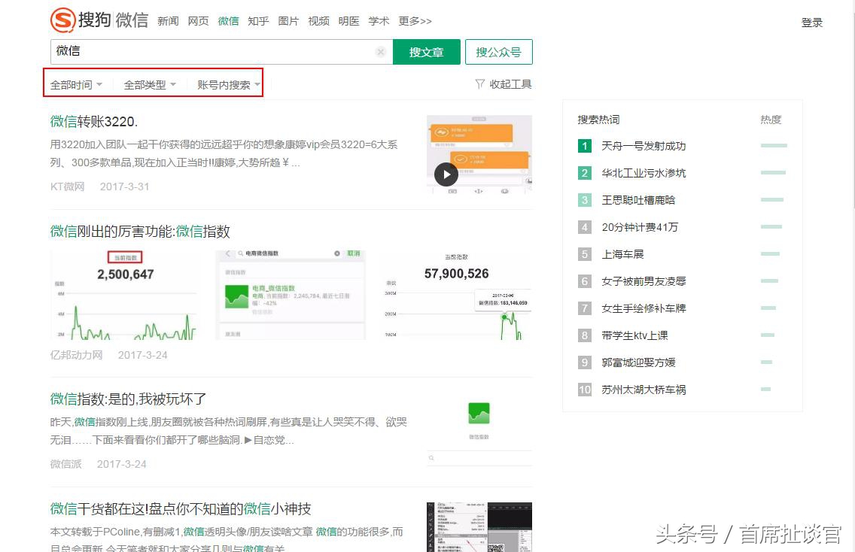Click the clear search input X icon
Viewport: 855px width, 552px height.
pos(381,52)
